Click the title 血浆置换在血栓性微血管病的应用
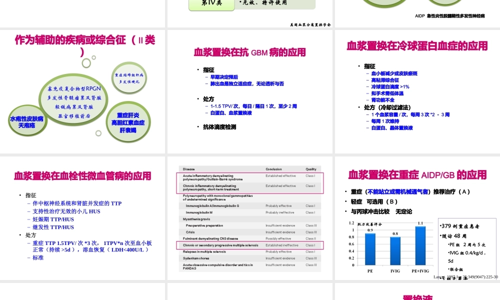The width and height of the screenshot is (500, 300). [82, 176]
